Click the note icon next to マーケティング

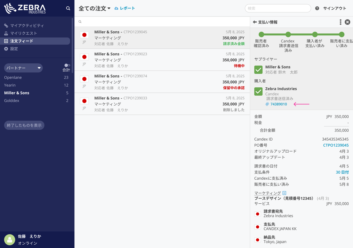[x=284, y=193]
